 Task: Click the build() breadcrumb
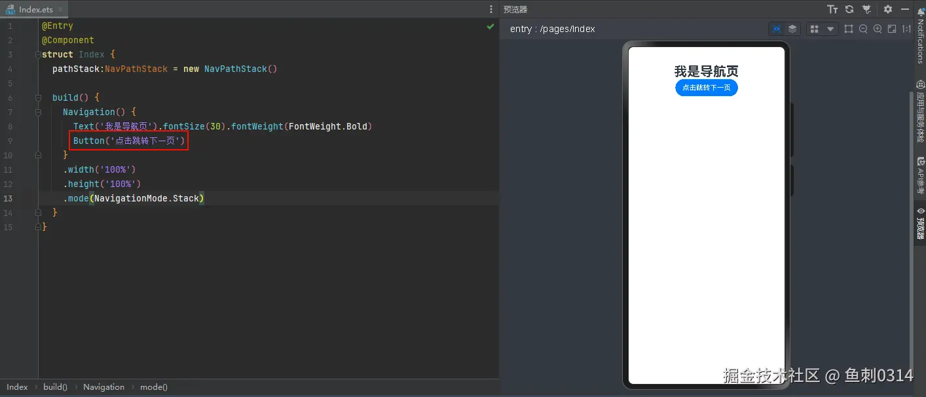pyautogui.click(x=55, y=387)
